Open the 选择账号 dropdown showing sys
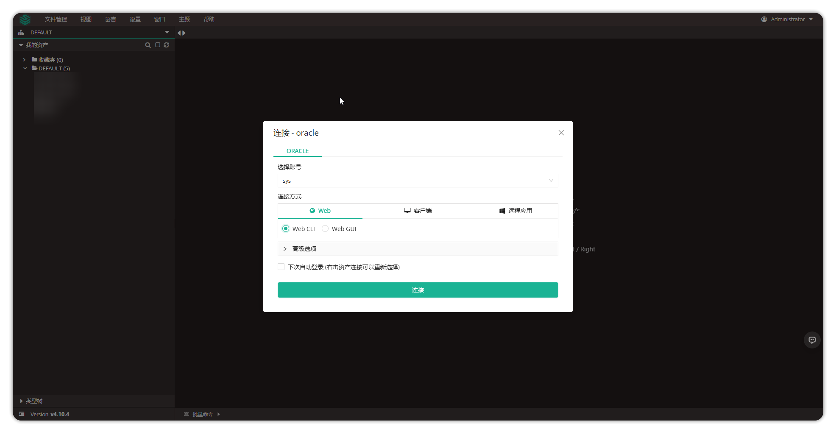 (418, 181)
